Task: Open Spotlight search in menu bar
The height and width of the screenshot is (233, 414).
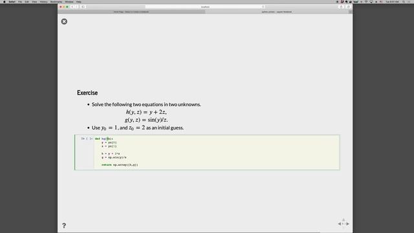Action: (x=404, y=1)
